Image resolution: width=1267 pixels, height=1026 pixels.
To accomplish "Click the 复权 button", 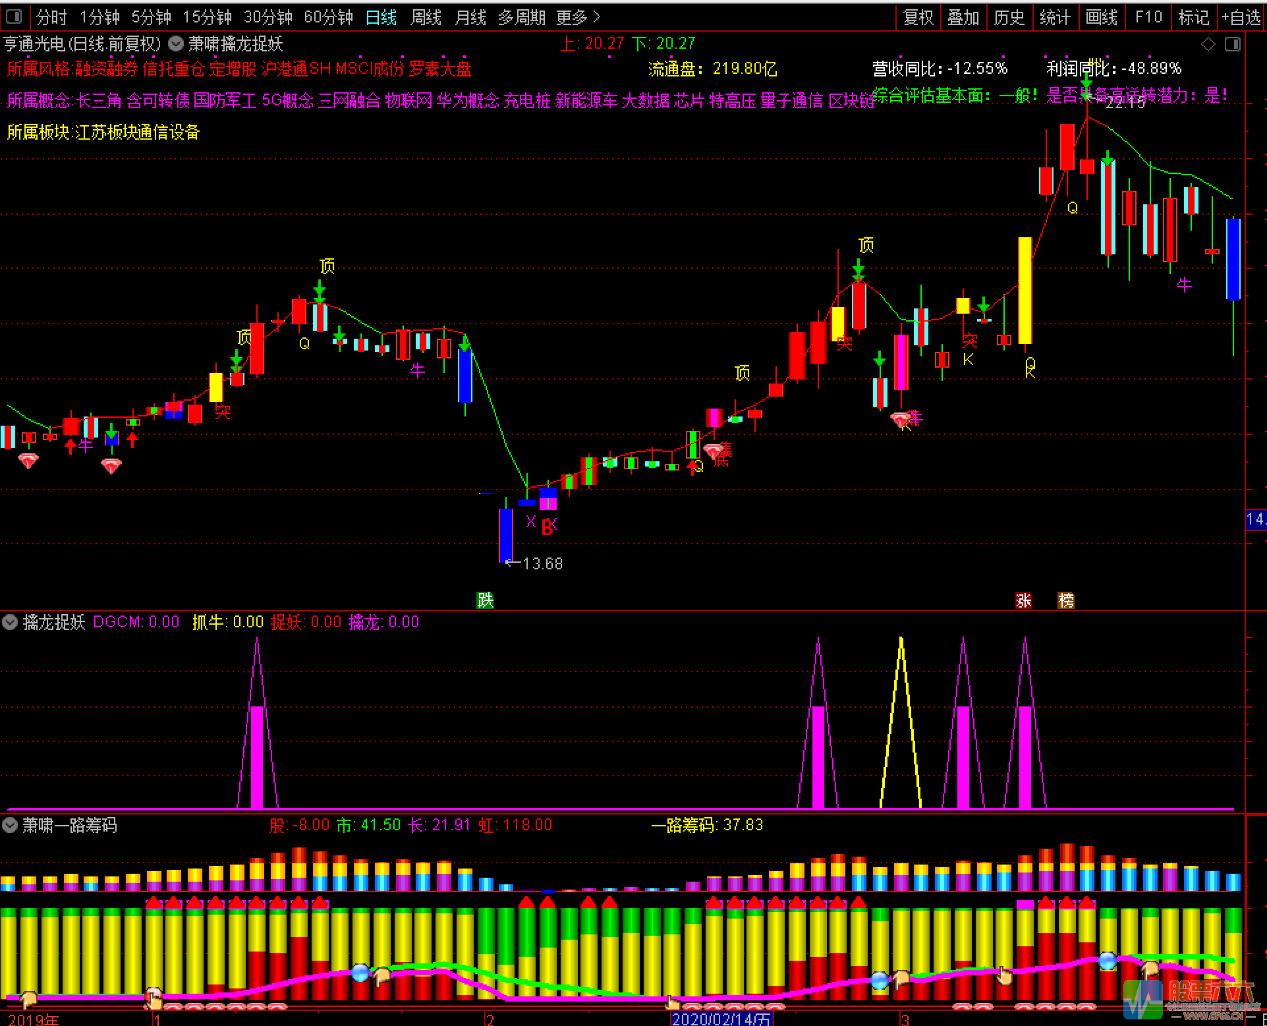I will point(918,17).
